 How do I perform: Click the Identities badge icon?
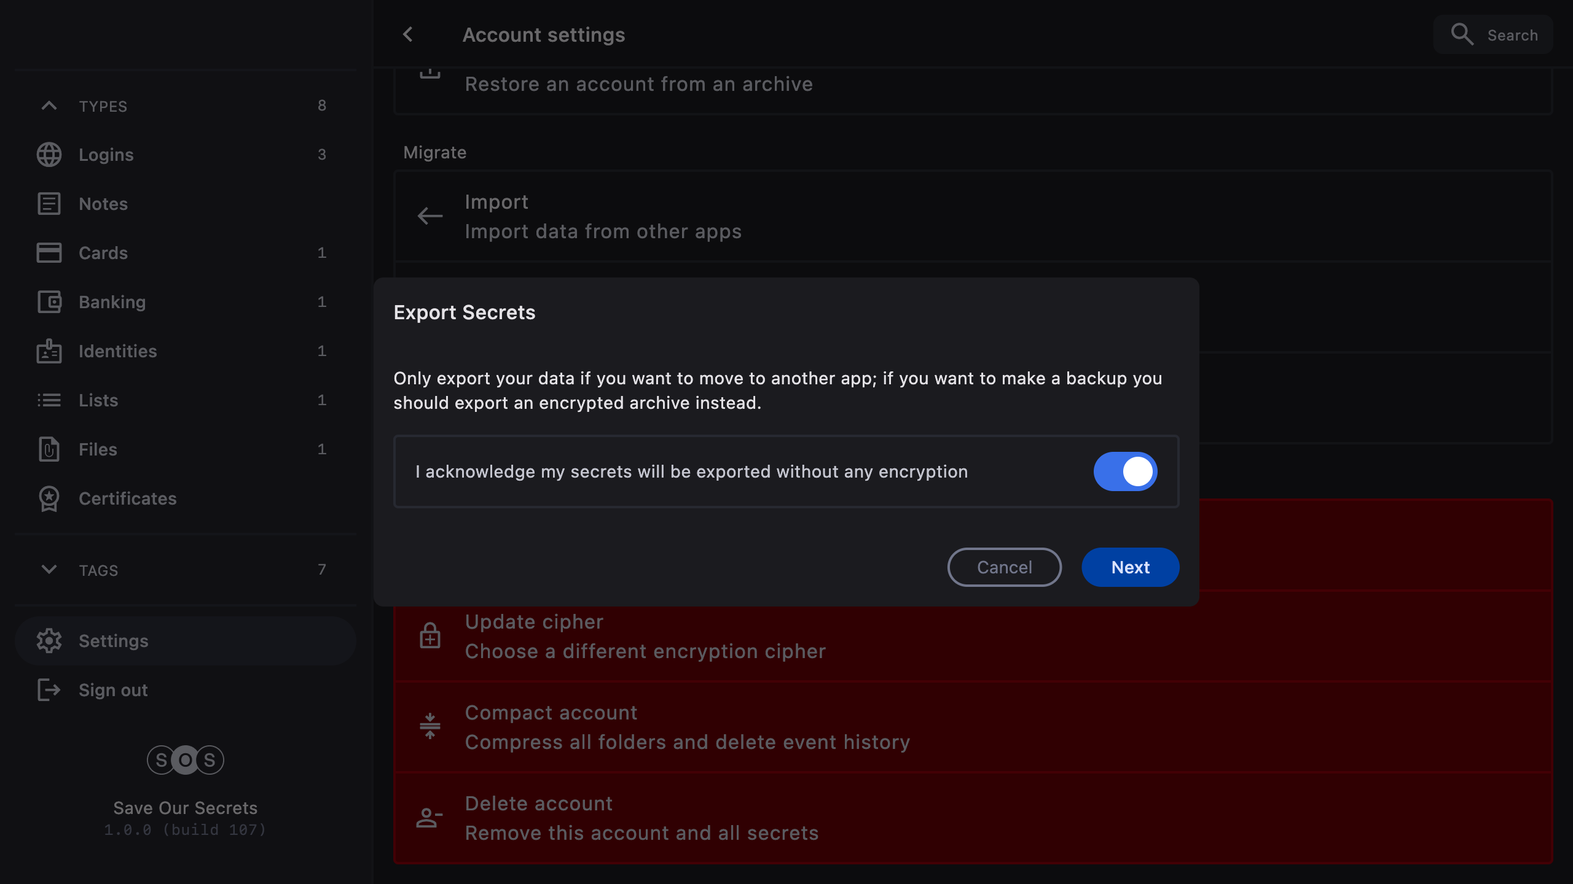pos(49,351)
